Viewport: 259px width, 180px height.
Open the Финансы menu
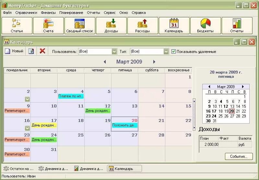48,13
